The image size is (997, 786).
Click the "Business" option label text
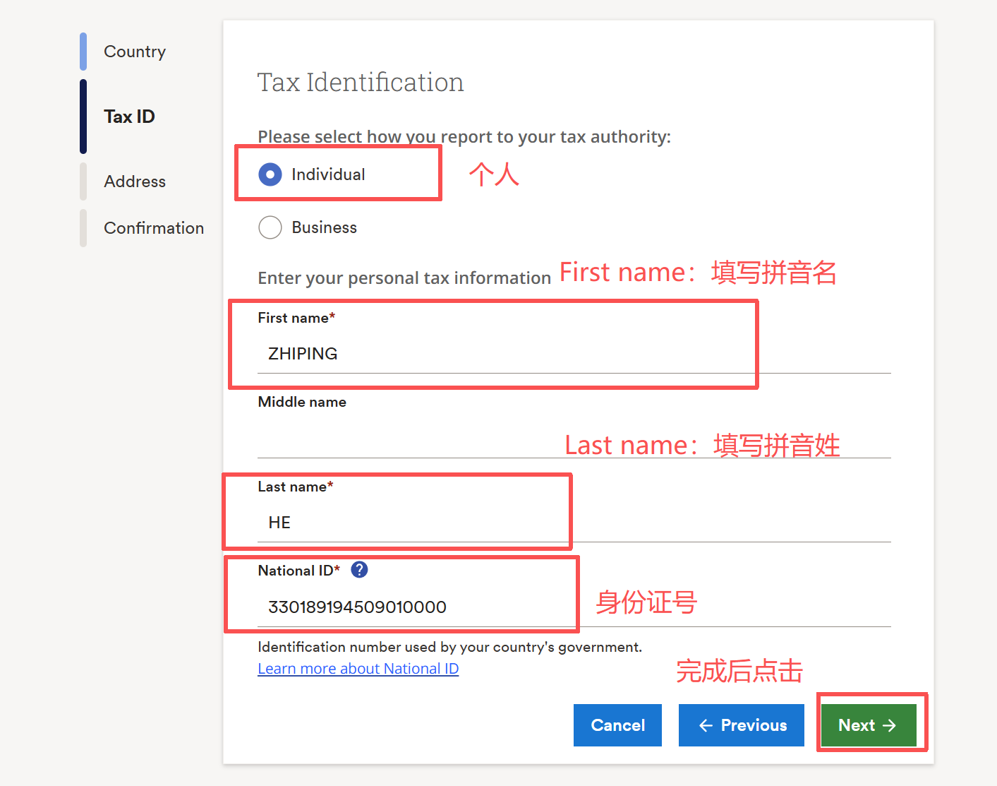point(324,227)
